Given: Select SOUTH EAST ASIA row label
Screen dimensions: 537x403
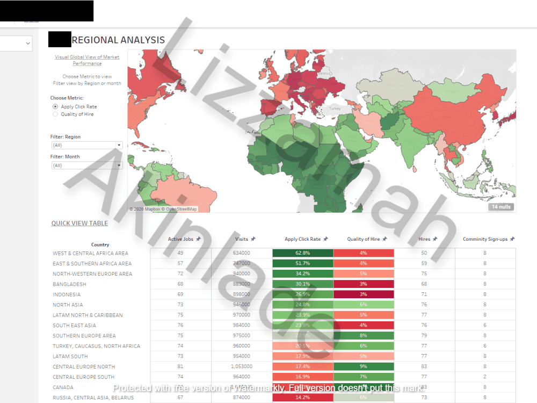Looking at the screenshot, I should (74, 325).
